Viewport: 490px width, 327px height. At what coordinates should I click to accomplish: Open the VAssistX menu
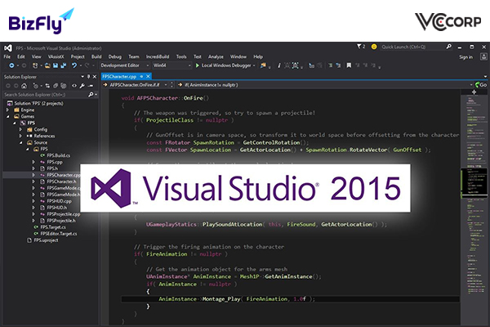tap(56, 56)
